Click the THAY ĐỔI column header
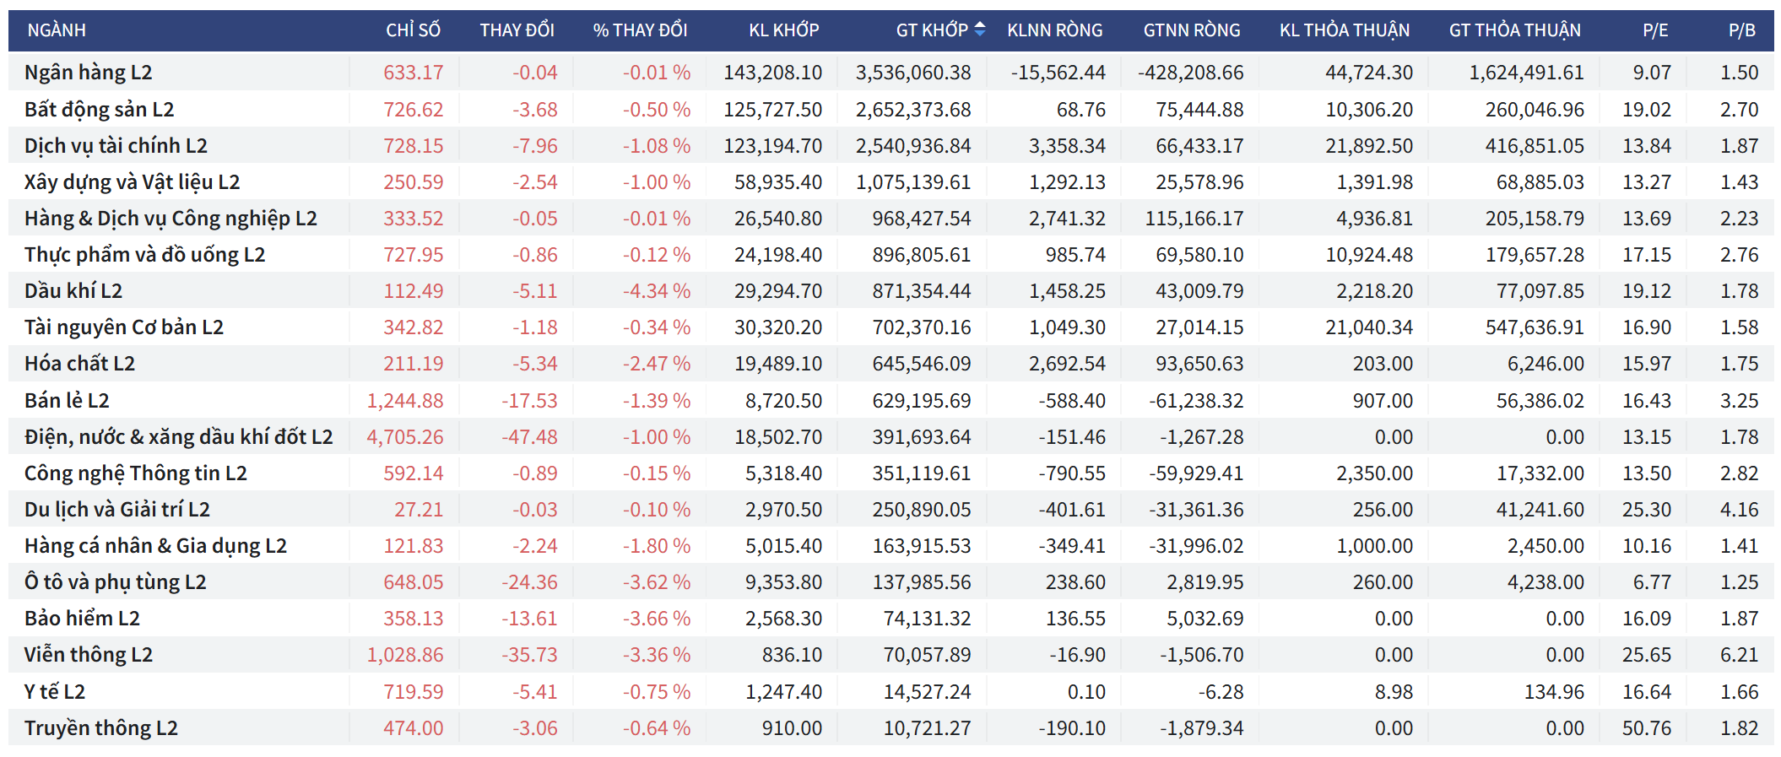Viewport: 1781px width, 757px height. coord(517,30)
